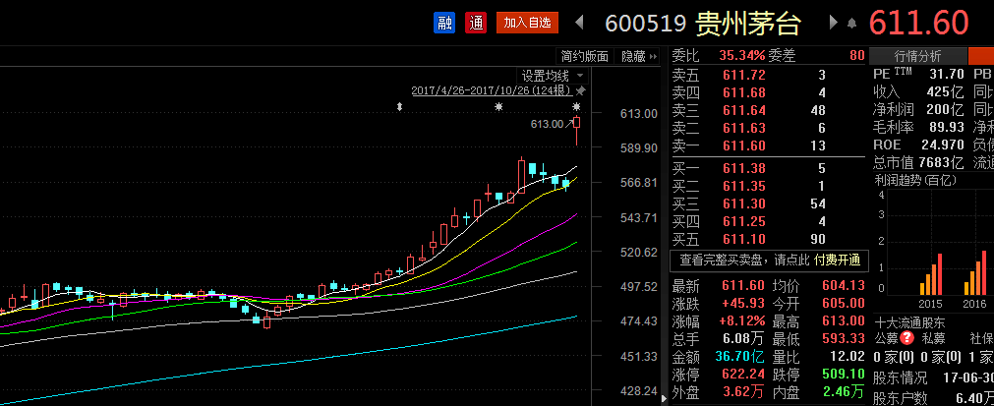Screen dimensions: 994x406
Task: Click the ROE 24.970 figure
Action: (943, 145)
